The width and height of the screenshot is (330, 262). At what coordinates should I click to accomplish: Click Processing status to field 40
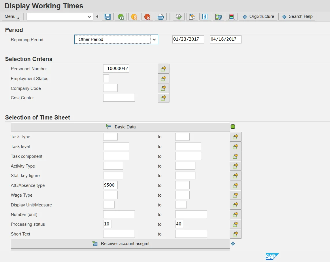(x=179, y=224)
